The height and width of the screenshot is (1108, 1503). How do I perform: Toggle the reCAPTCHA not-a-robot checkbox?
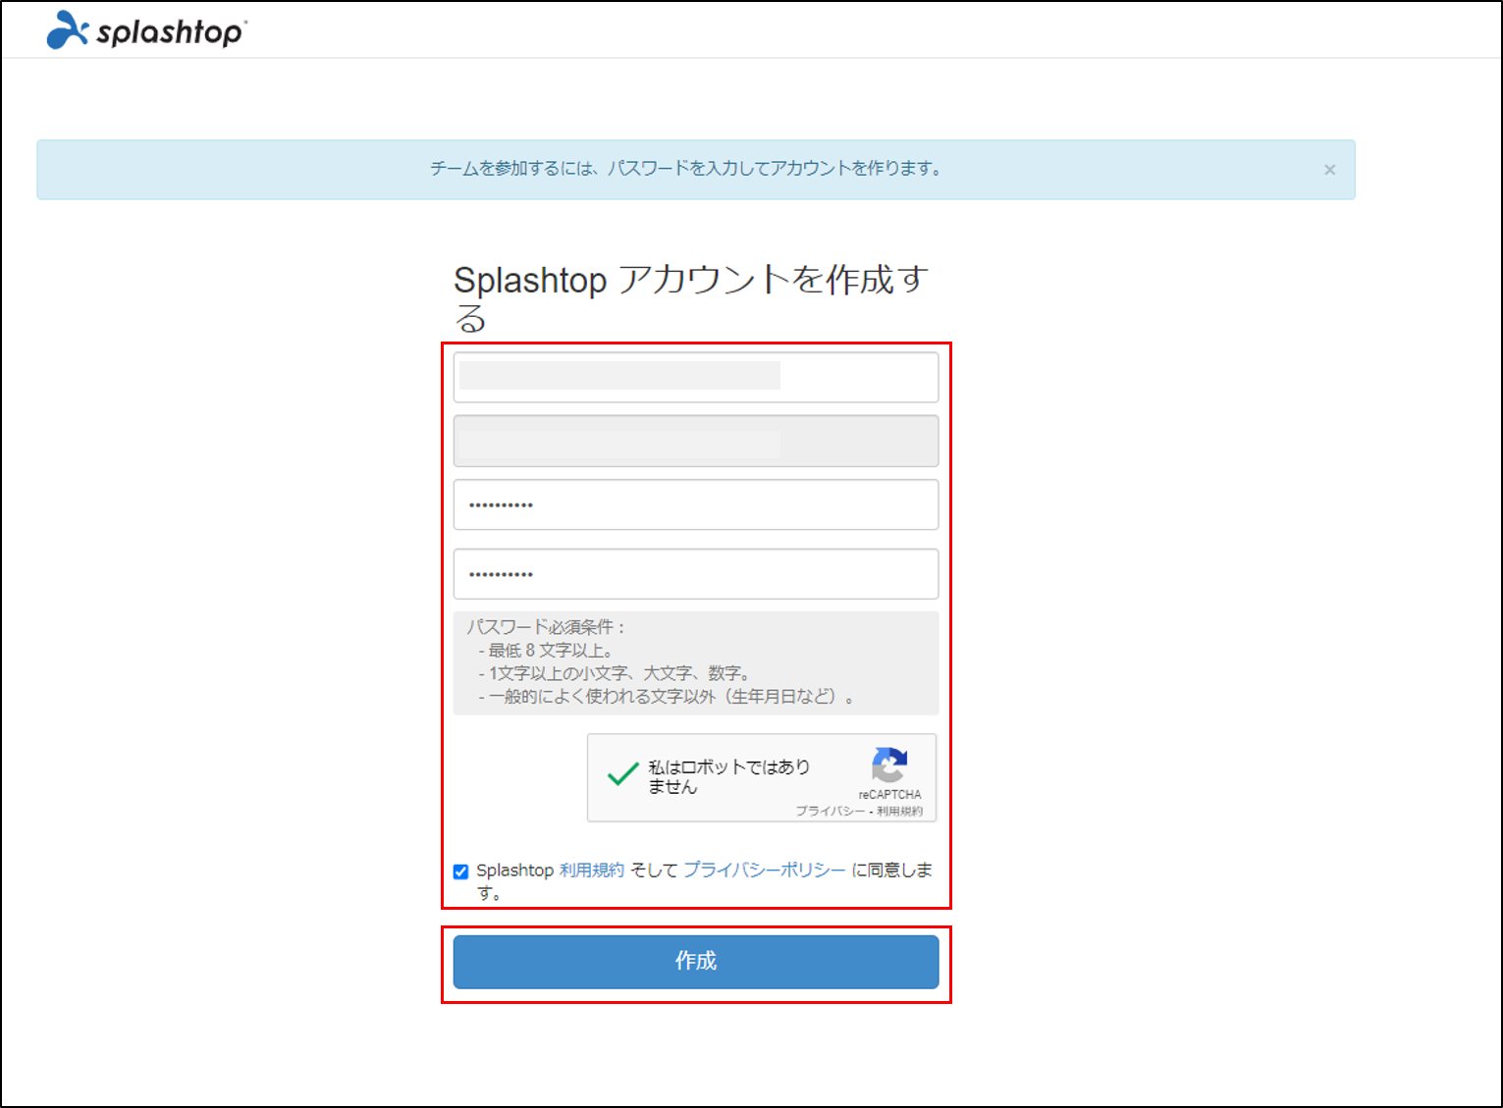tap(622, 775)
